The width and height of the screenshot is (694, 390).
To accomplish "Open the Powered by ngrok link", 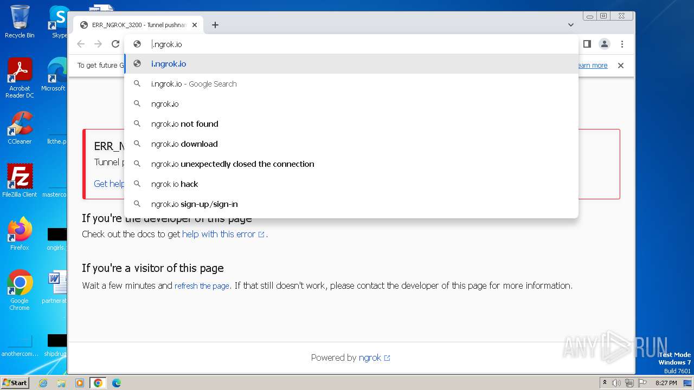I will coord(374,357).
